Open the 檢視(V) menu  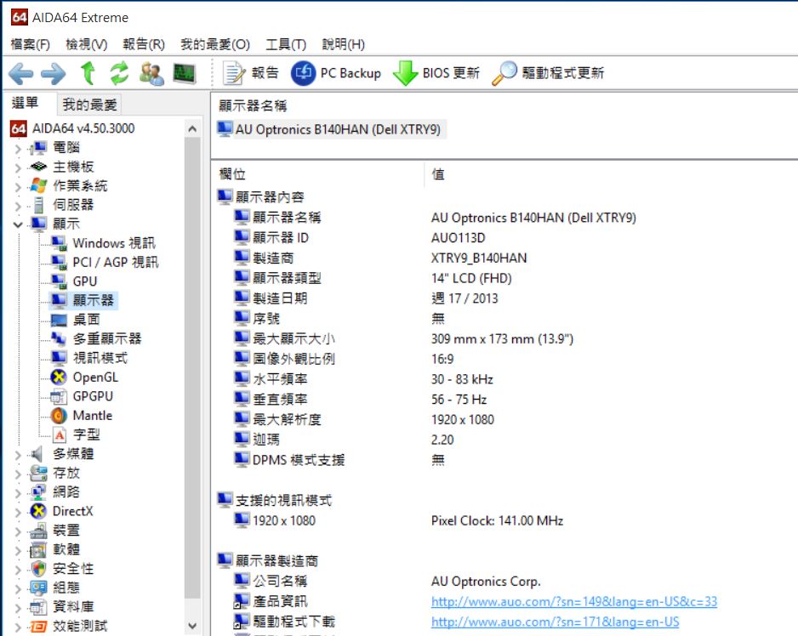pyautogui.click(x=87, y=45)
